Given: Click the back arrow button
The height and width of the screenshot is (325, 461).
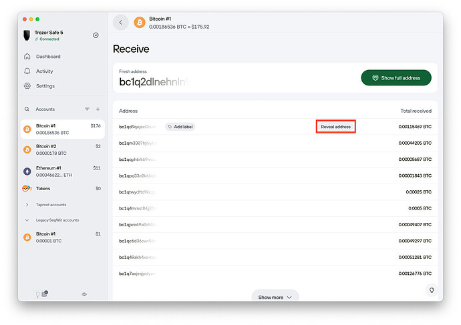Looking at the screenshot, I should coord(120,22).
